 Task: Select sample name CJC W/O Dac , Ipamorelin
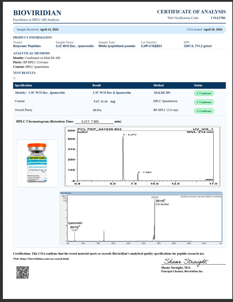click(75, 46)
